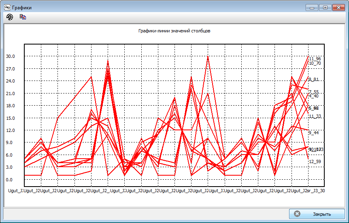Select the series label 11_96

[x=315, y=59]
